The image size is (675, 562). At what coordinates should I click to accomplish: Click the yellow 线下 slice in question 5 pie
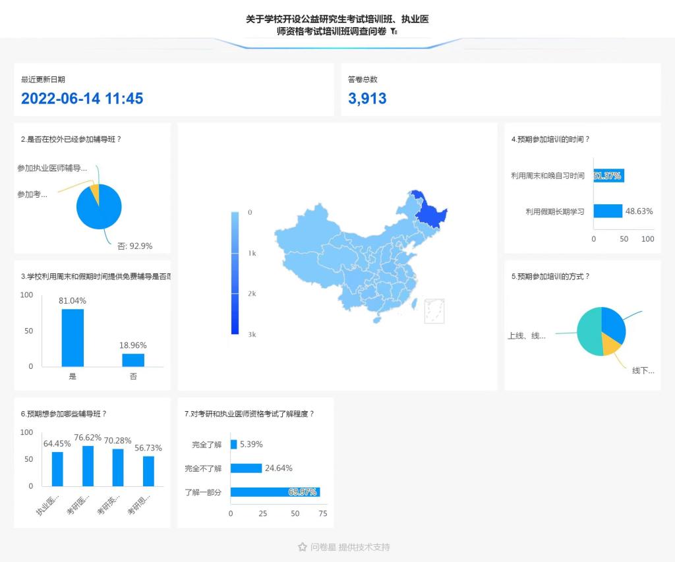[610, 346]
